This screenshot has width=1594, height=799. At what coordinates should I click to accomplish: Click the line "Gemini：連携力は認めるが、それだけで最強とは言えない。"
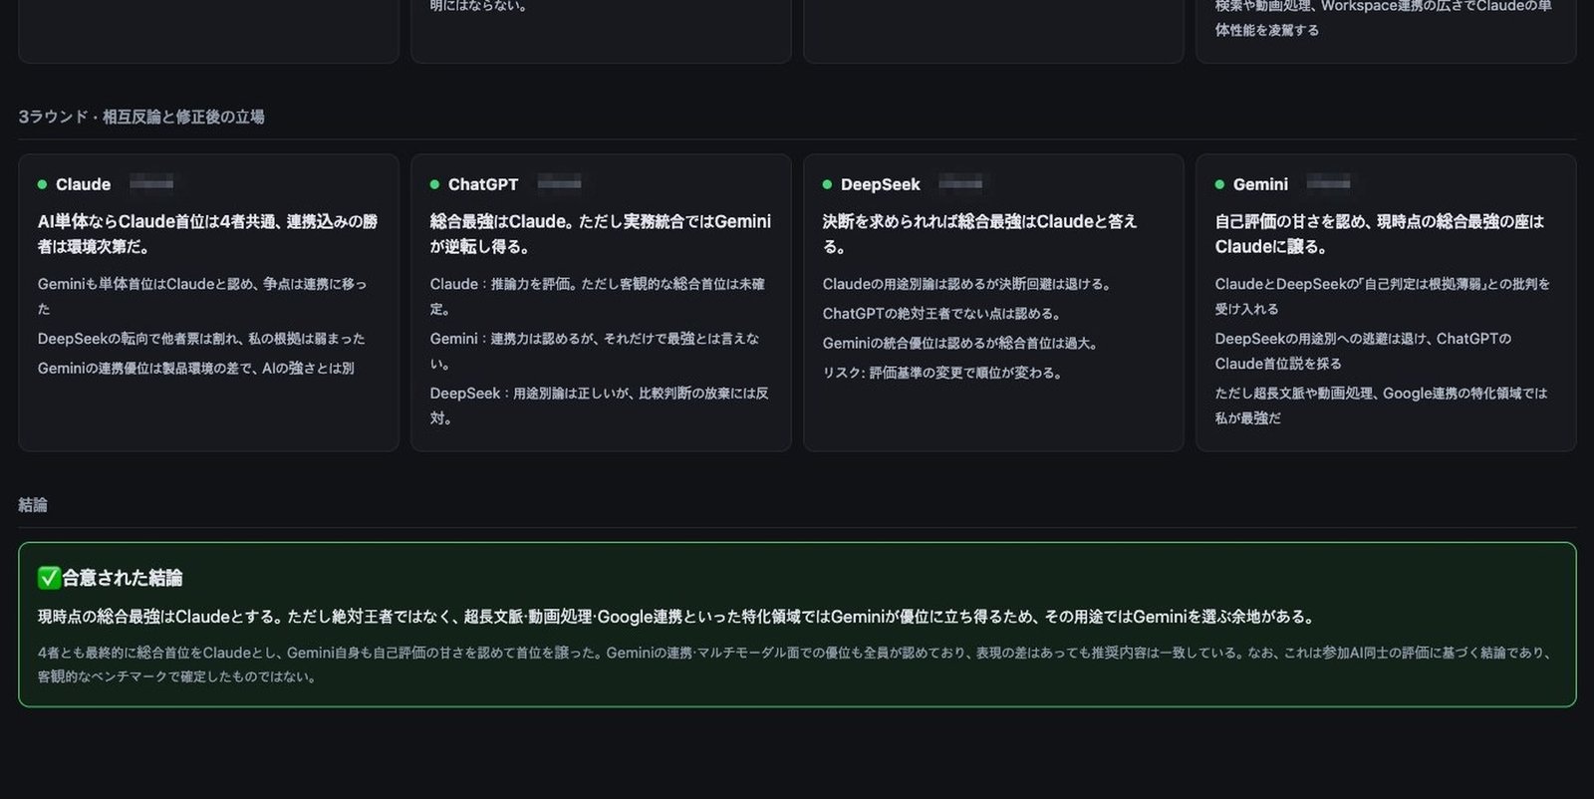(595, 351)
